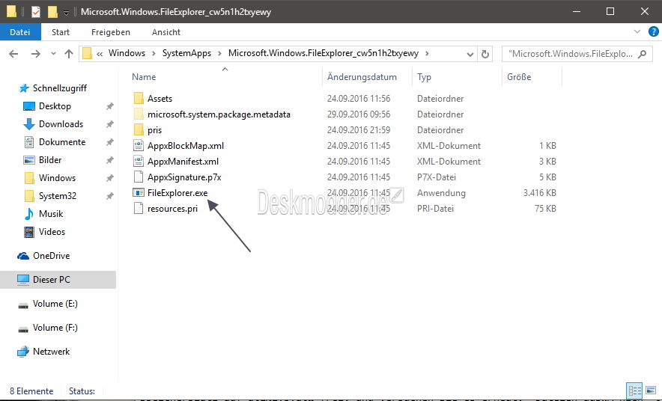Image resolution: width=662 pixels, height=401 pixels.
Task: Click the P7X-Datei type cell
Action: pyautogui.click(x=436, y=177)
